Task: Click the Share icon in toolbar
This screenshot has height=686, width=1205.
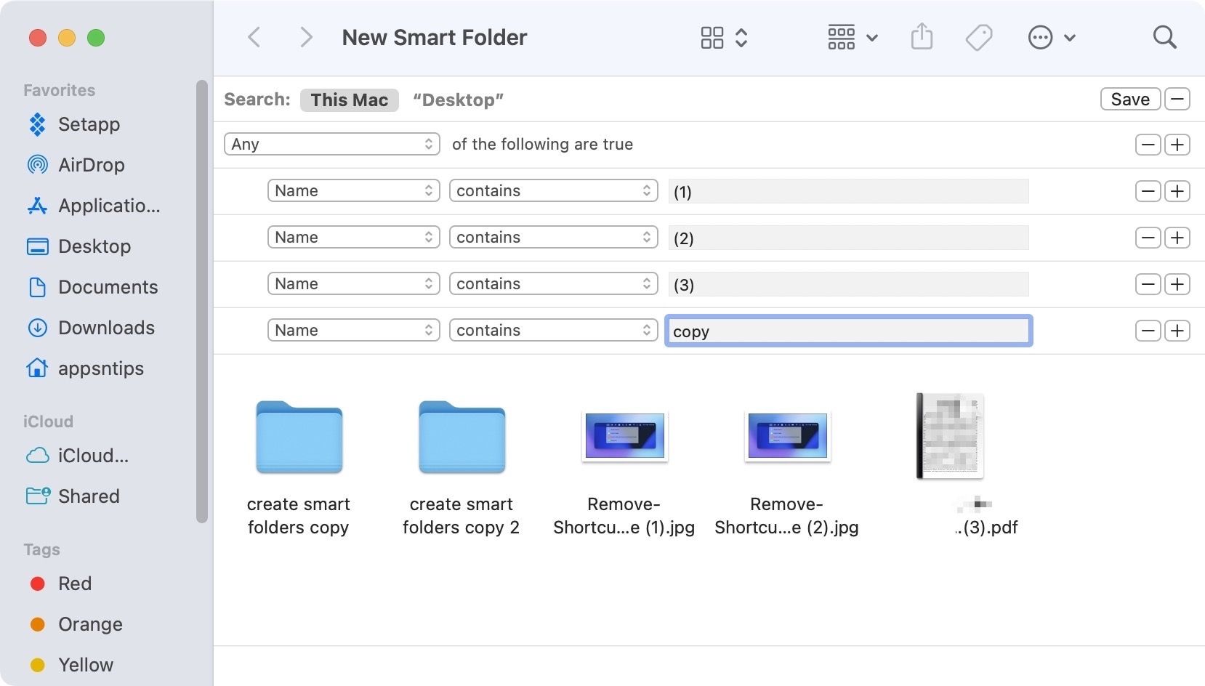Action: point(922,37)
